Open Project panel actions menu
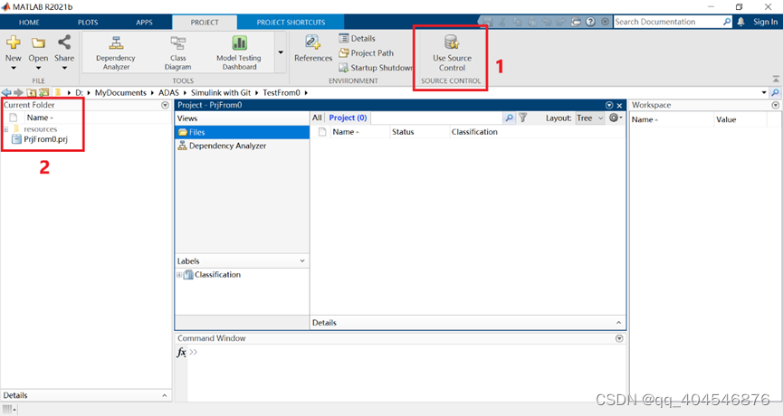The width and height of the screenshot is (783, 416). pos(608,105)
